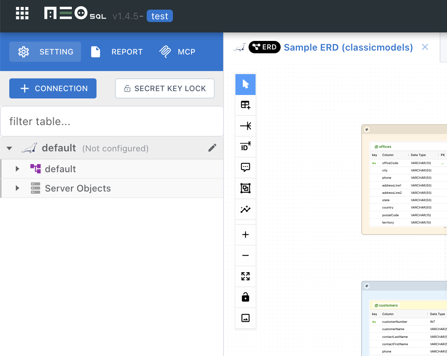The width and height of the screenshot is (447, 356).
Task: Select the group area tool
Action: pyautogui.click(x=246, y=188)
